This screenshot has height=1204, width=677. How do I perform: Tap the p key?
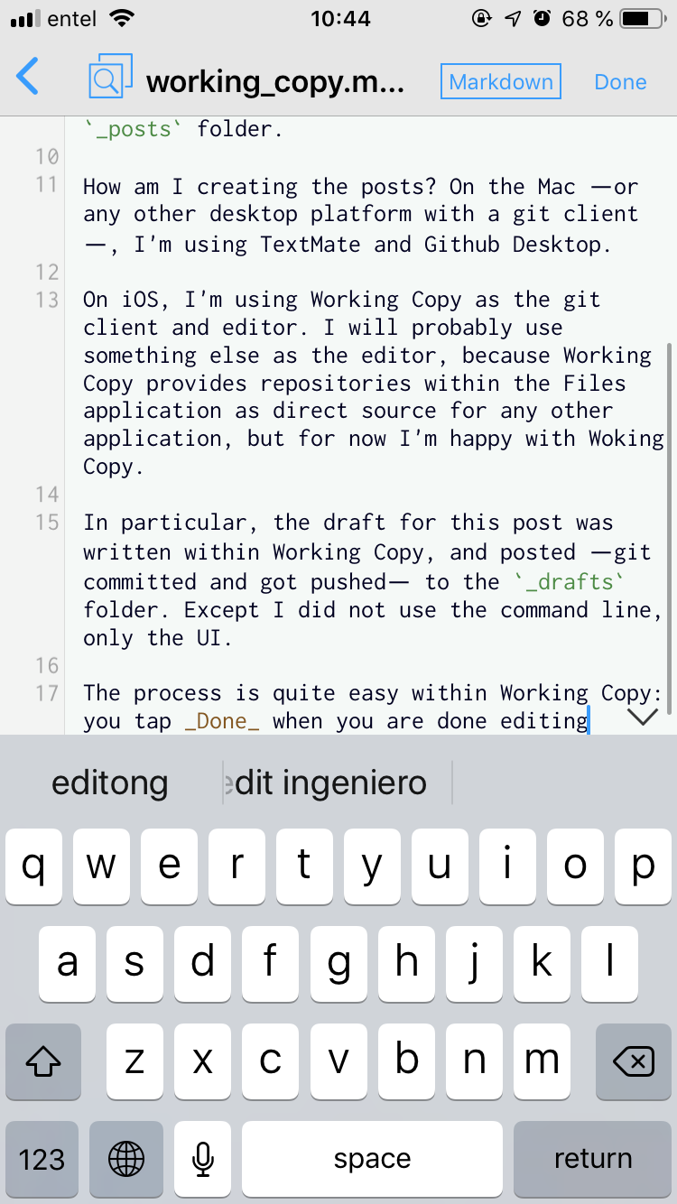[x=643, y=867]
